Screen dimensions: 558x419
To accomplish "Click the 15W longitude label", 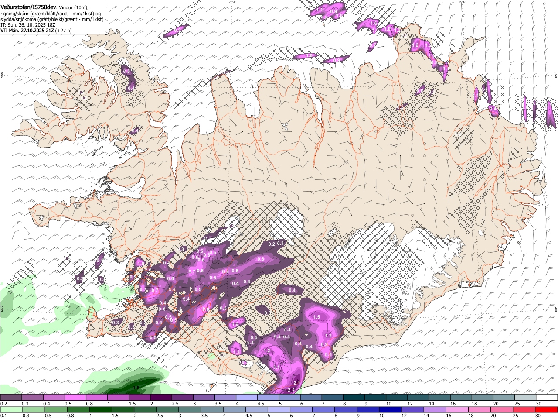I will point(462,2).
